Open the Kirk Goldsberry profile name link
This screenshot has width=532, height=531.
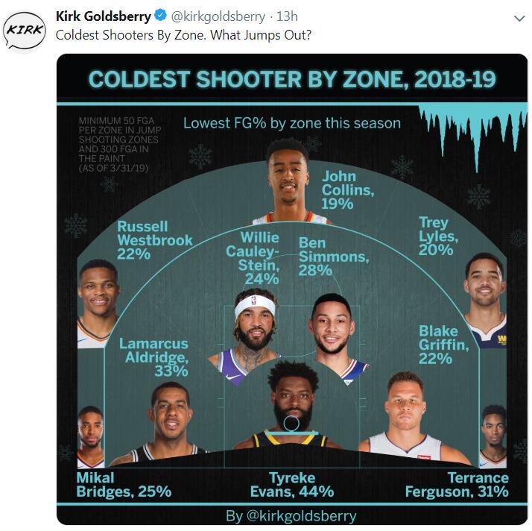pos(103,16)
